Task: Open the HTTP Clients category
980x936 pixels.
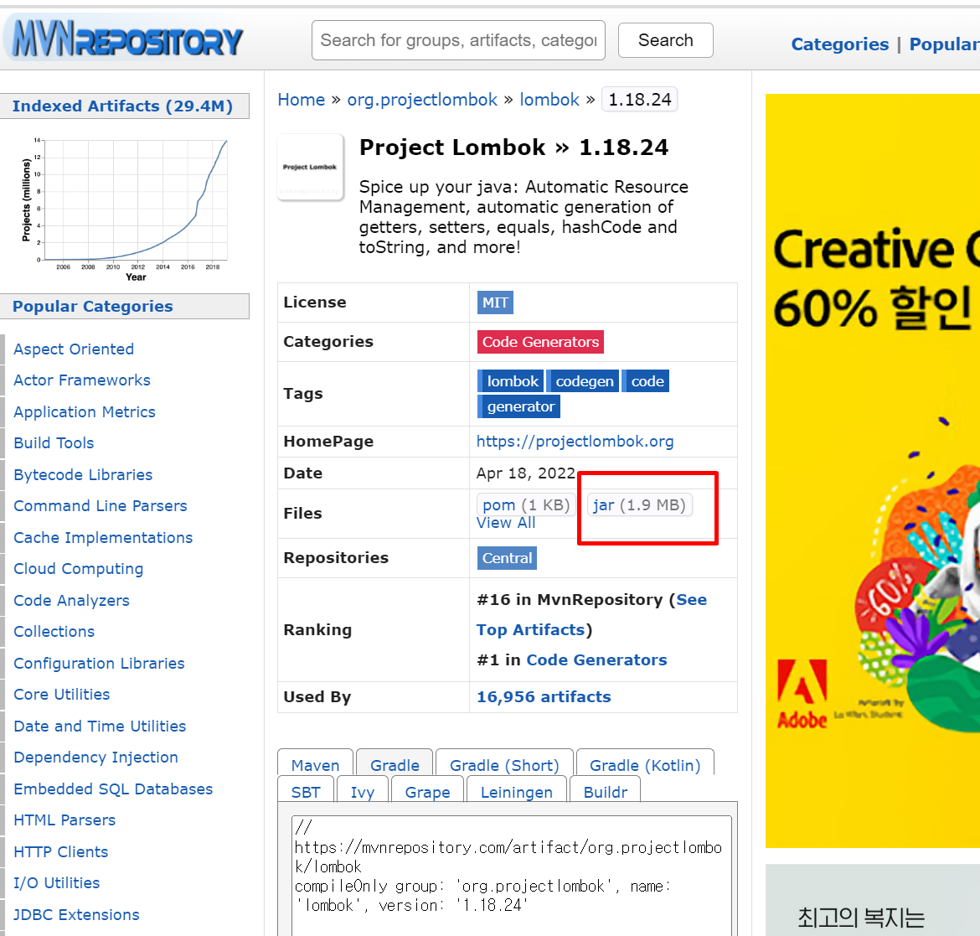Action: [x=61, y=851]
